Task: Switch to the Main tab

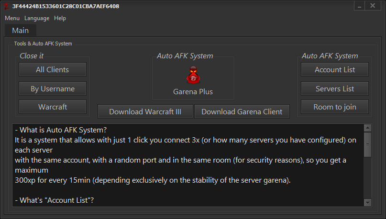Action: (21, 30)
